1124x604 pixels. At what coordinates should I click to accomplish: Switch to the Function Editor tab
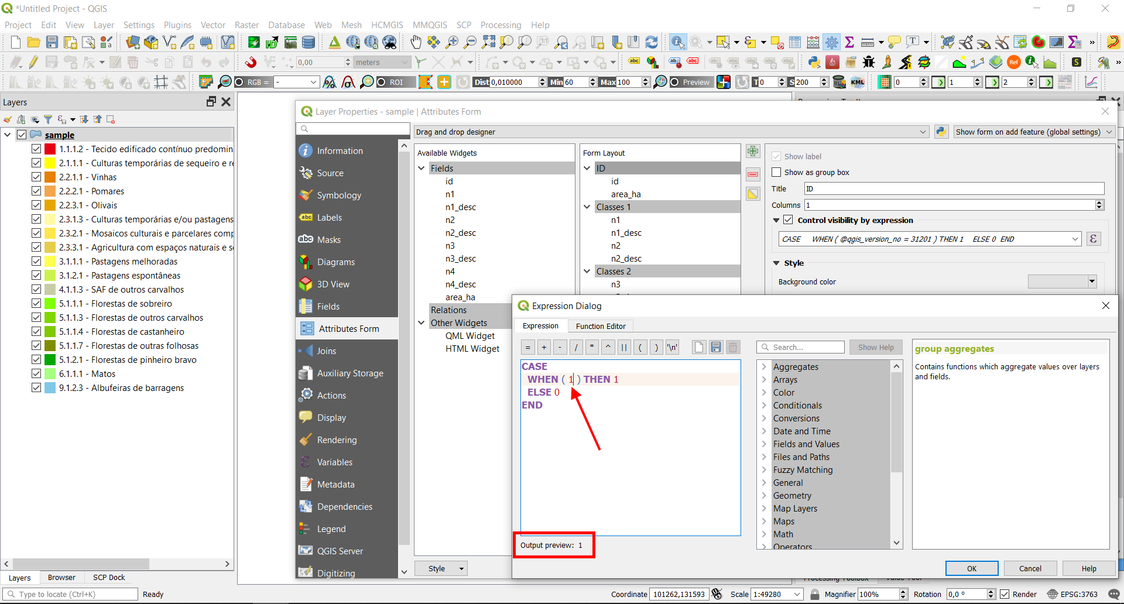point(601,326)
